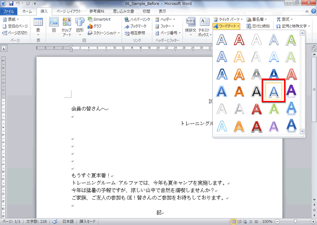The image size is (317, 225).
Task: Open the 表 (table) dropdown
Action: pos(38,26)
